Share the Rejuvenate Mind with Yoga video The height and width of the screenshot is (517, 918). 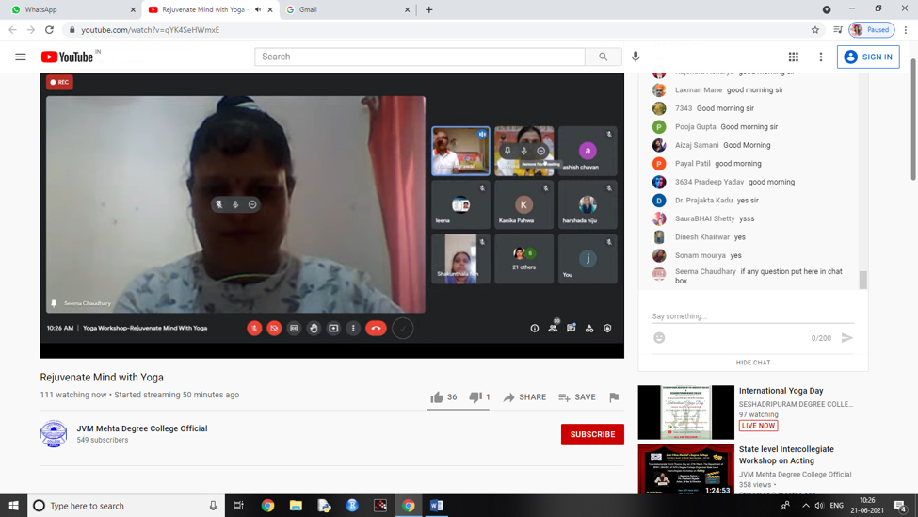tap(524, 397)
